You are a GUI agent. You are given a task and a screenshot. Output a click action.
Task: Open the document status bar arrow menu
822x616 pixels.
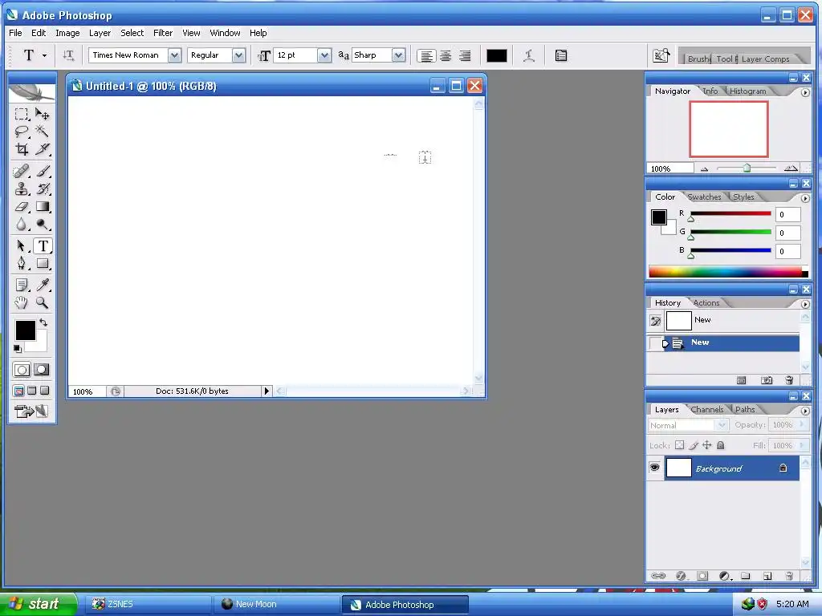point(267,391)
